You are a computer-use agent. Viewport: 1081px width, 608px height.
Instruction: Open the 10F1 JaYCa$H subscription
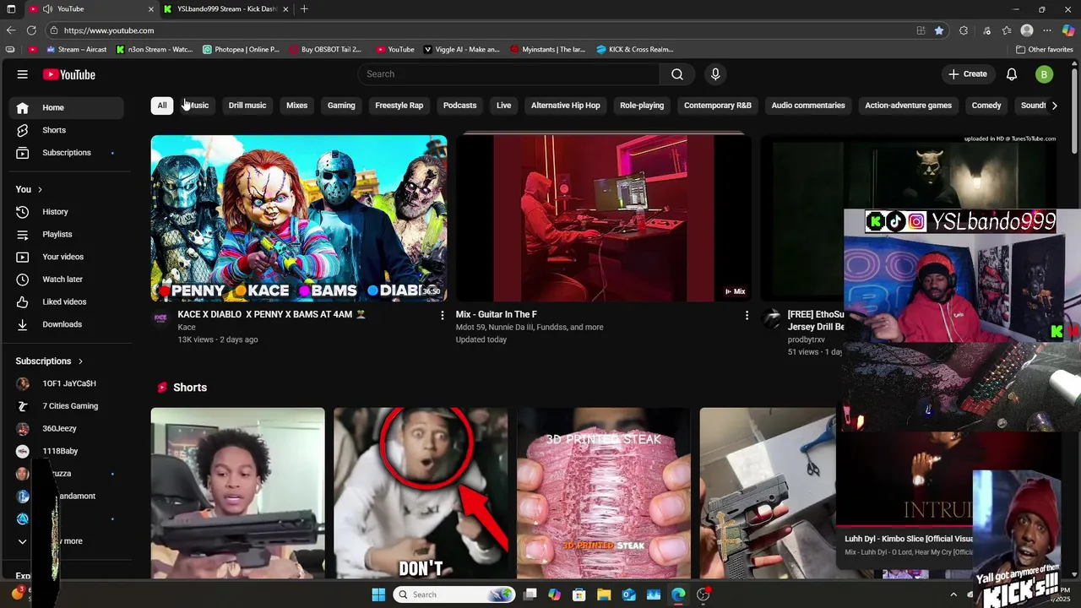point(66,383)
